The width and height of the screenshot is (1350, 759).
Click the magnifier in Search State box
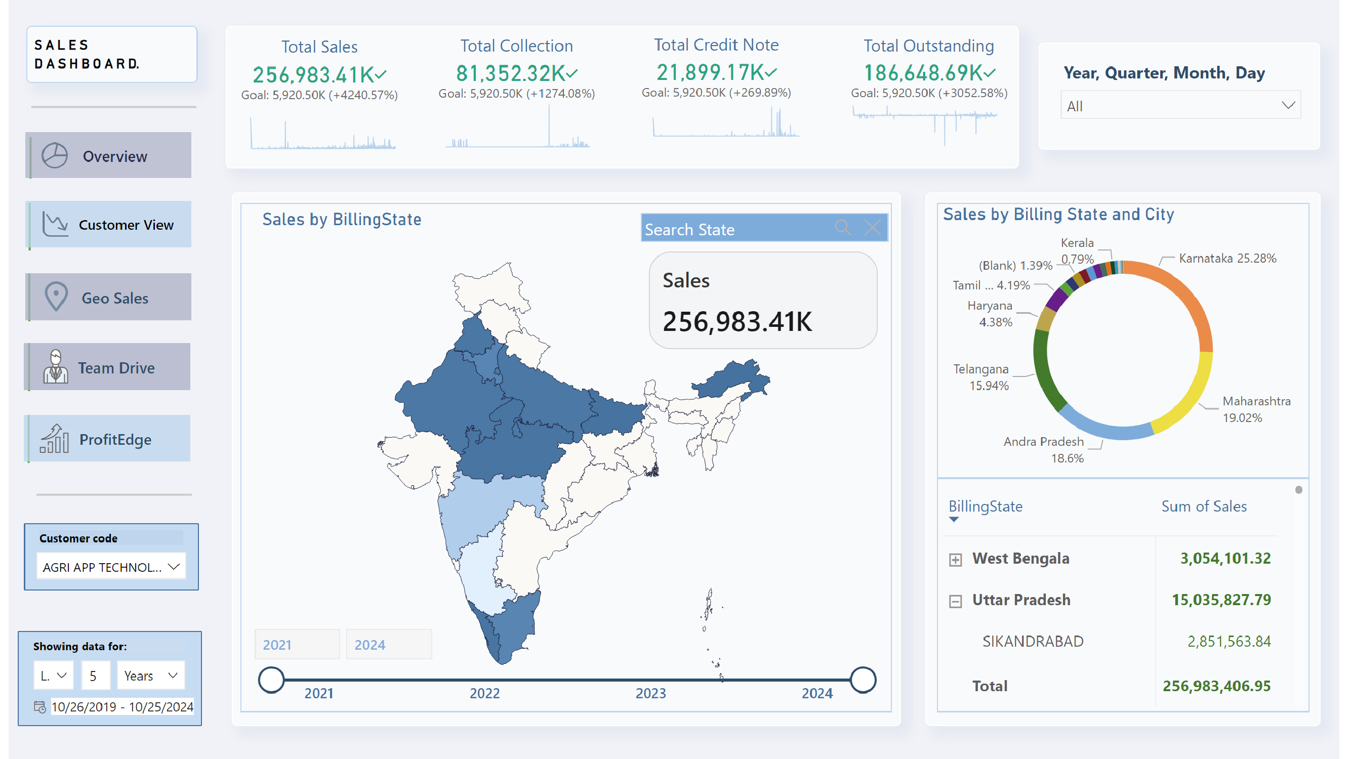[843, 228]
